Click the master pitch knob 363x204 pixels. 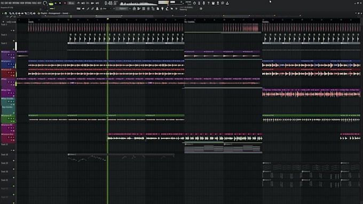(x=45, y=9)
